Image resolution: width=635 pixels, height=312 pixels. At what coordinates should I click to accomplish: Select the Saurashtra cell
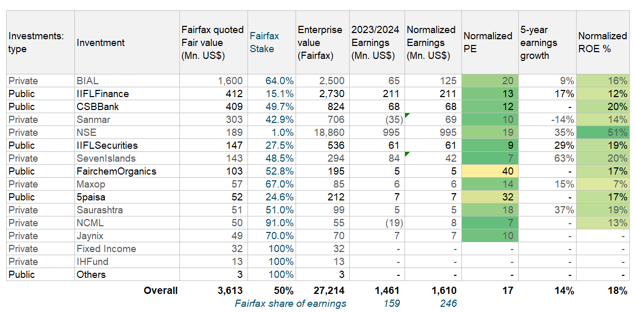[x=127, y=210]
